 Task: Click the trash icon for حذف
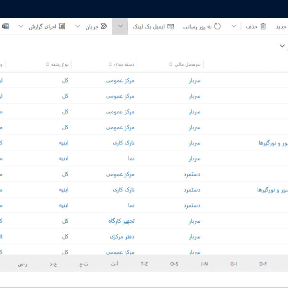[263, 27]
